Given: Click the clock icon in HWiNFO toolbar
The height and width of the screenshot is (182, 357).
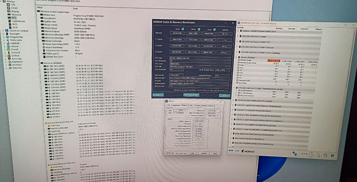Looking at the screenshot, I should click(311, 154).
